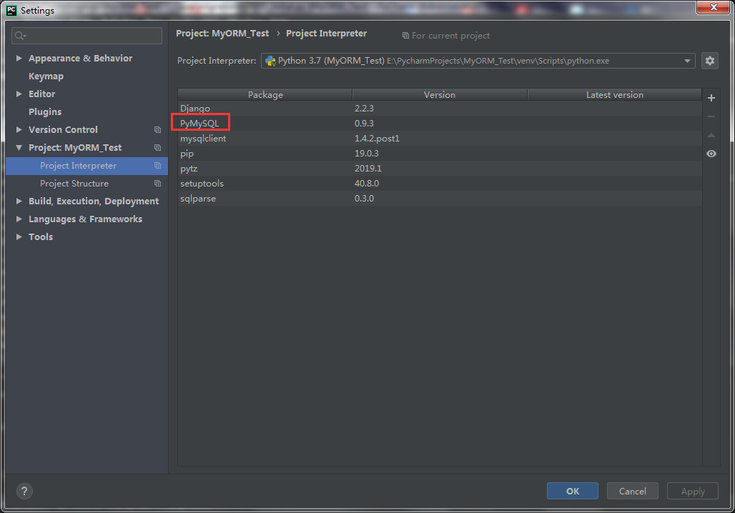Image resolution: width=735 pixels, height=513 pixels.
Task: Expand the Editor section
Action: (19, 94)
